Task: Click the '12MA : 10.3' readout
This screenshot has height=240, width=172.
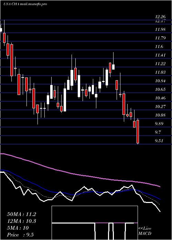Action: (x=21, y=221)
